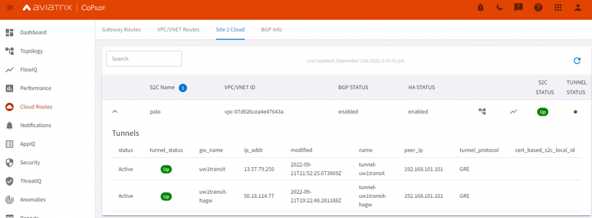The image size is (592, 218).
Task: Click the ThreatIQ shield check icon
Action: point(9,181)
